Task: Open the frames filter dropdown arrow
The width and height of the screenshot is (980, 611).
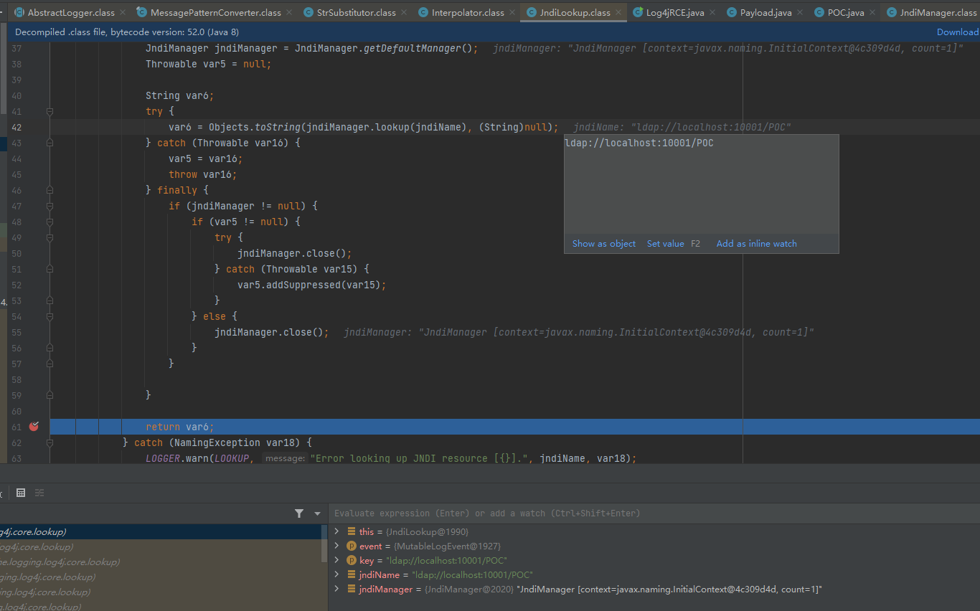Action: point(317,513)
